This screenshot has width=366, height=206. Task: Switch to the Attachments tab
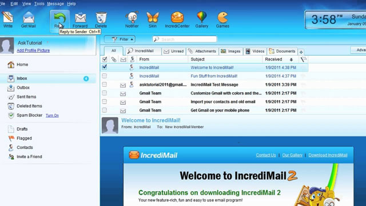[x=202, y=51]
